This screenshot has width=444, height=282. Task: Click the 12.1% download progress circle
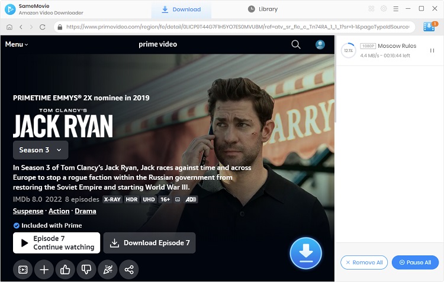[348, 51]
